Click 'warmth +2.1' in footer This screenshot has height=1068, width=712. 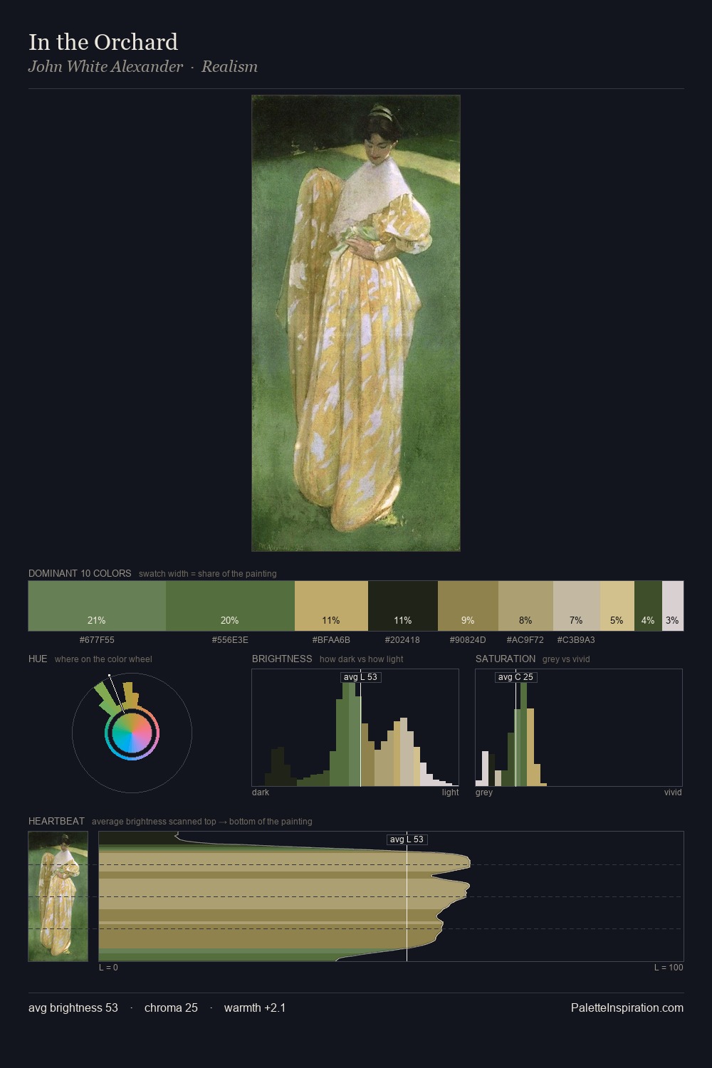(255, 1007)
